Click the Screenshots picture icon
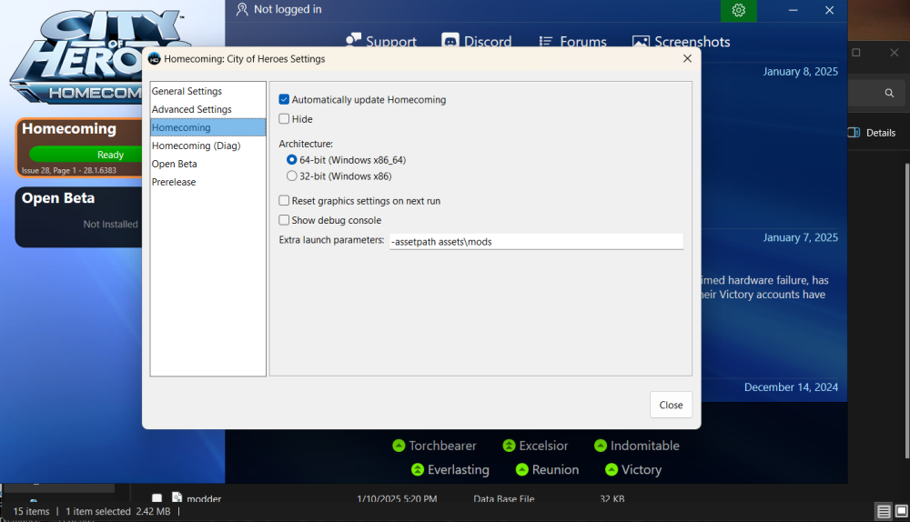This screenshot has width=910, height=522. pos(641,42)
